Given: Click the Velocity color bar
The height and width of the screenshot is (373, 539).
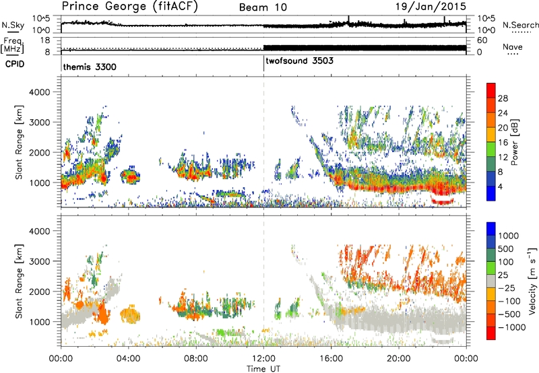Looking at the screenshot, I should tap(491, 281).
